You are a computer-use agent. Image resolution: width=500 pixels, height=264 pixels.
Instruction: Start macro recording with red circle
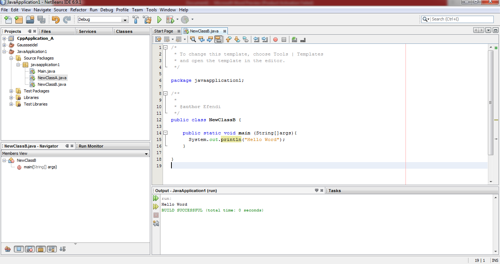click(275, 39)
